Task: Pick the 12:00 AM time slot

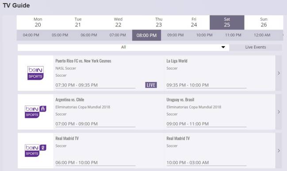Action: [x=262, y=35]
